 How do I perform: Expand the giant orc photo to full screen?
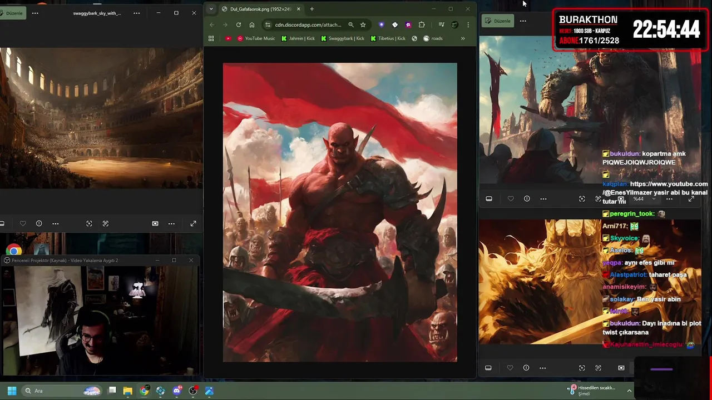point(691,198)
